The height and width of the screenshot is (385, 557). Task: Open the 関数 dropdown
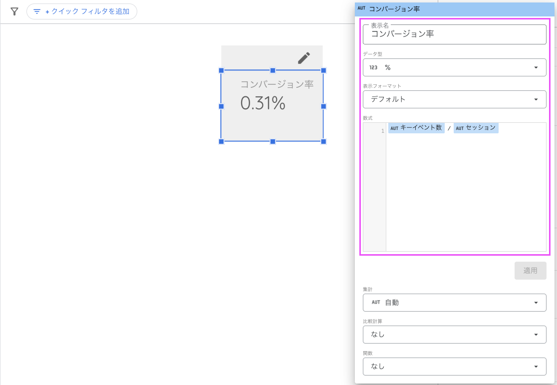click(454, 367)
